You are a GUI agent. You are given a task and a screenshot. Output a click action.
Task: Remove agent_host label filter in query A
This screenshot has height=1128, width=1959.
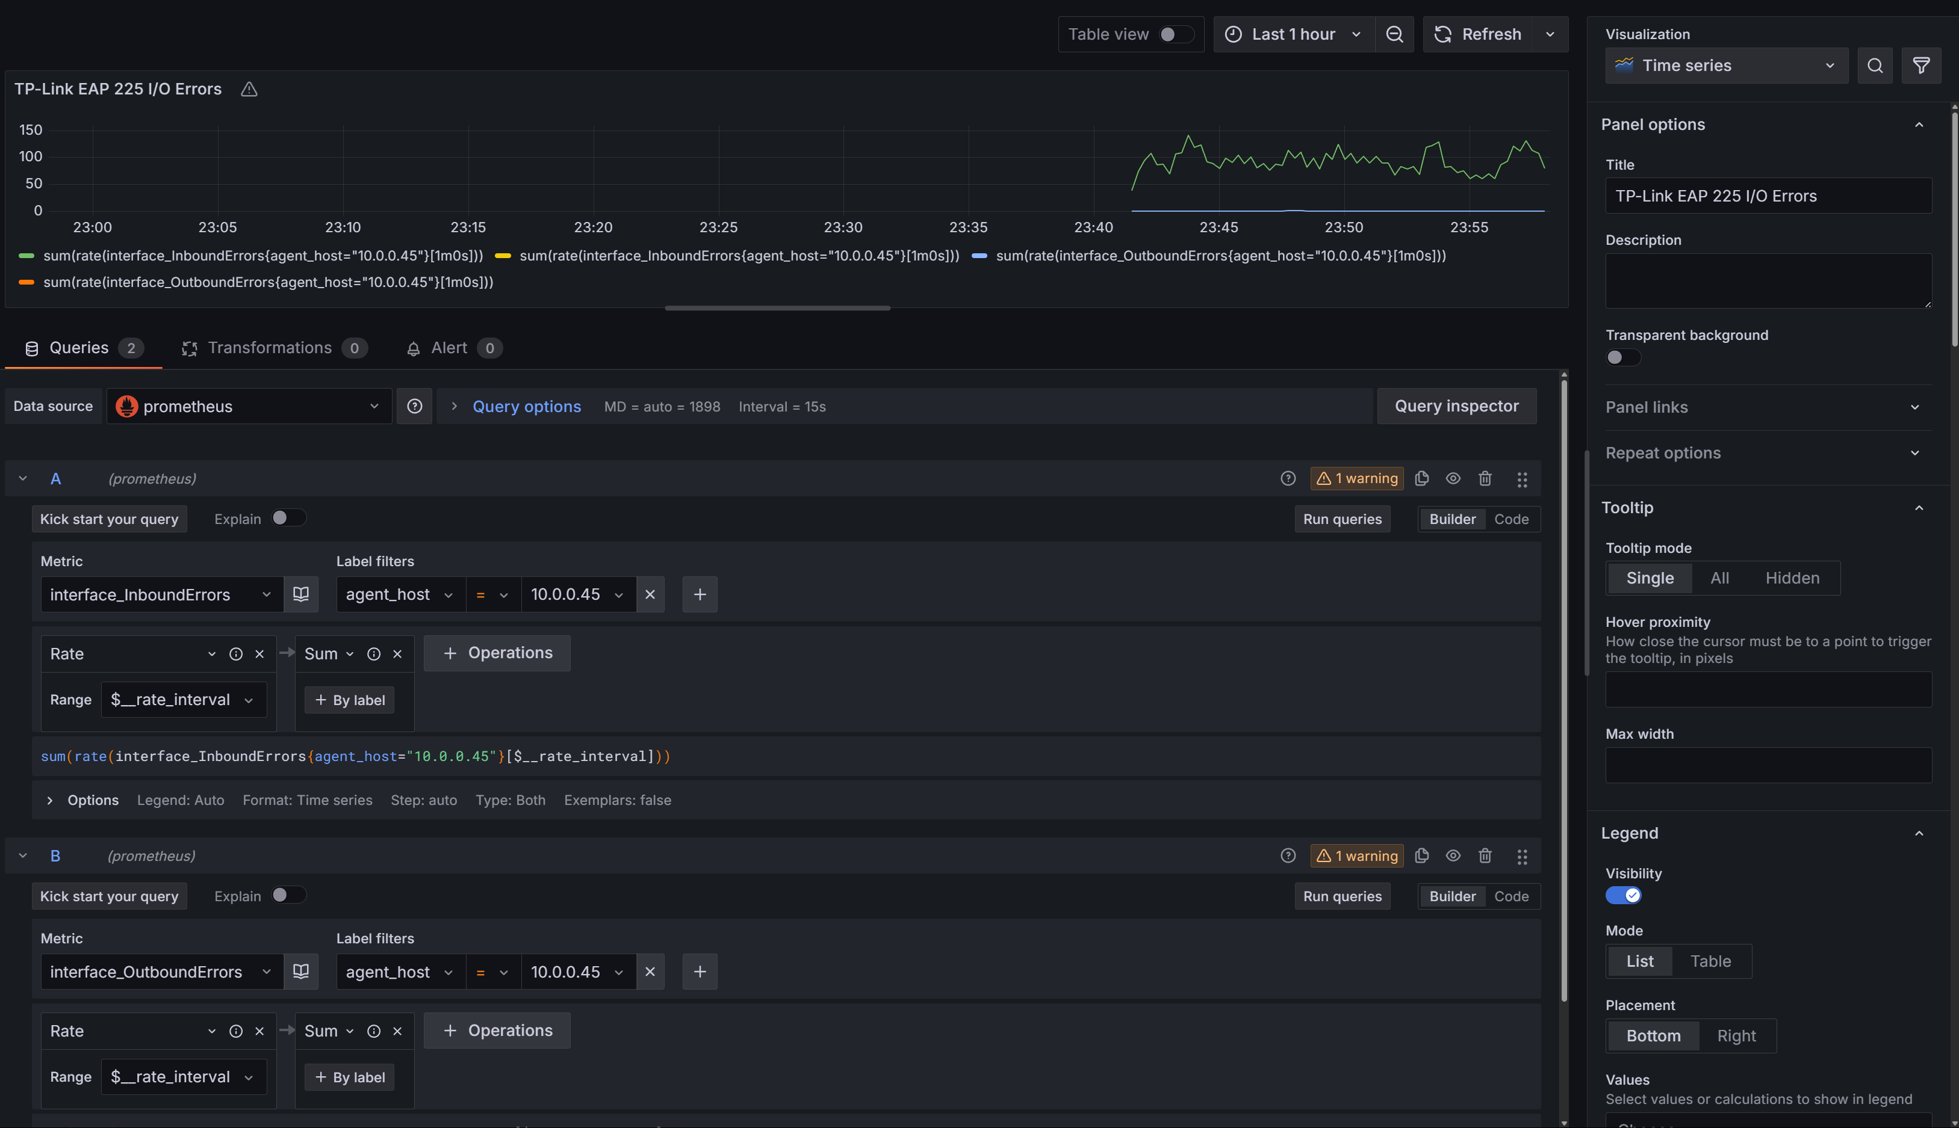[650, 594]
